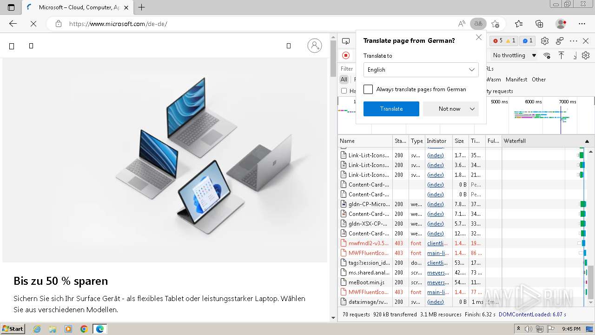This screenshot has height=335, width=595.
Task: Open Edge Settings and more menu
Action: (x=582, y=24)
